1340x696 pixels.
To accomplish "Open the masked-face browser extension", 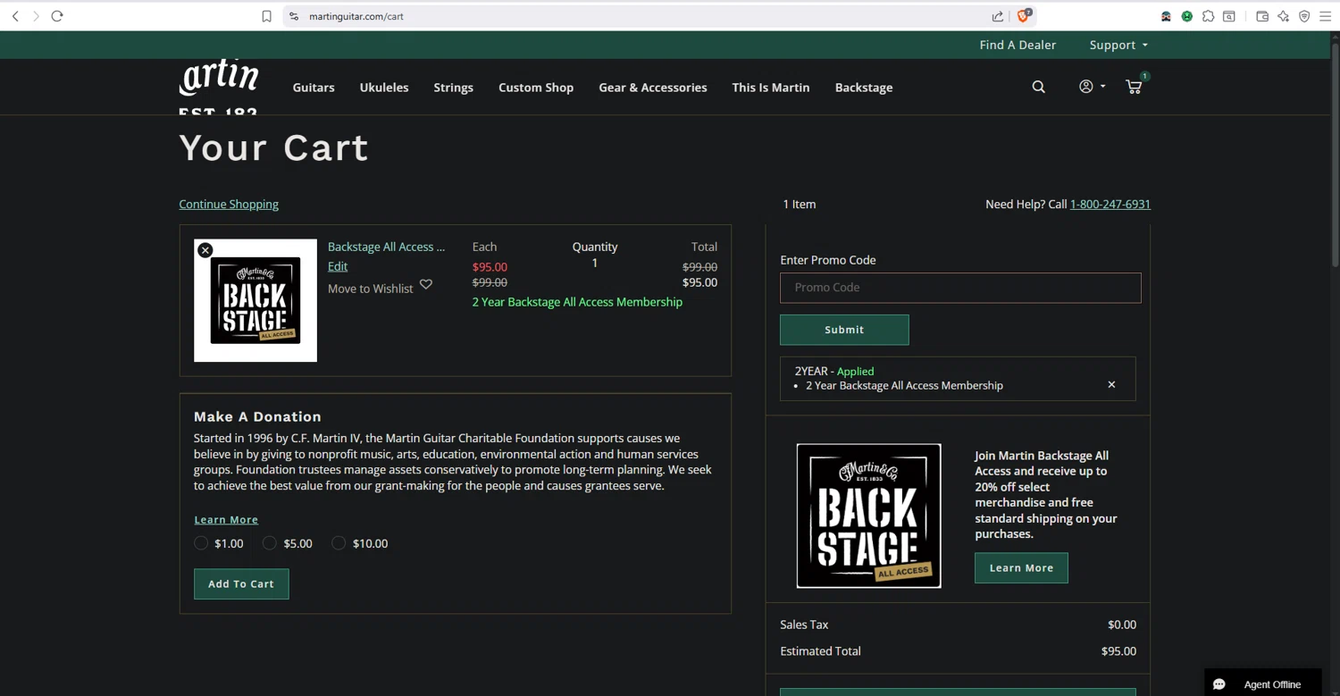I will coord(1166,16).
